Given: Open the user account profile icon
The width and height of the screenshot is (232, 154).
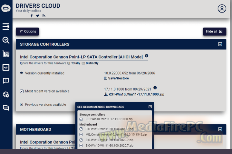Looking at the screenshot, I should [222, 9].
